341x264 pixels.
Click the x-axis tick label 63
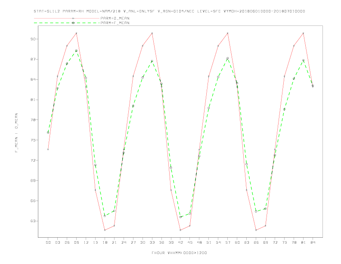tap(247, 242)
